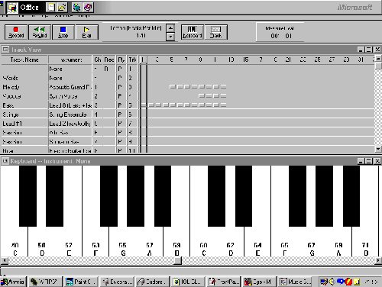The image size is (382, 287).
Task: Toggle Play flag for the Words track
Action: point(120,78)
